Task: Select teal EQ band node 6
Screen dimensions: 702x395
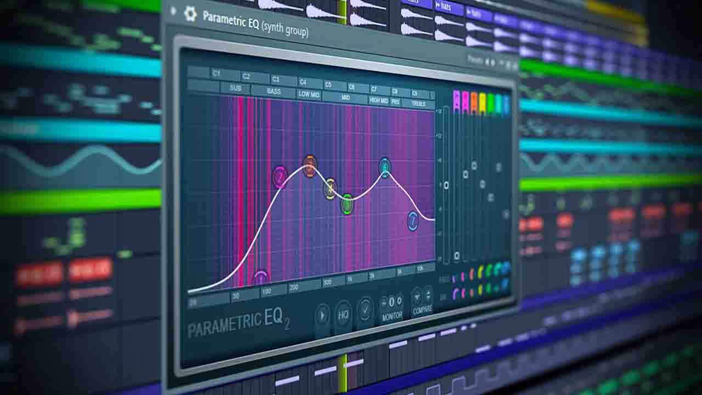Action: coord(385,167)
